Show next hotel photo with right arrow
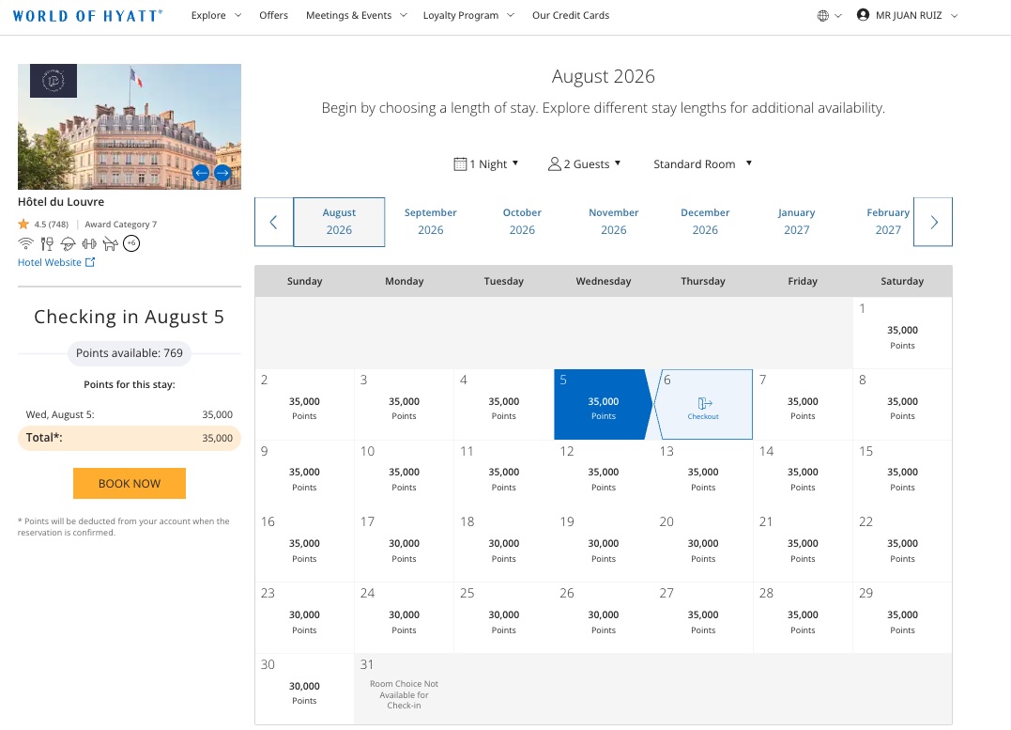The height and width of the screenshot is (730, 1011). click(222, 172)
